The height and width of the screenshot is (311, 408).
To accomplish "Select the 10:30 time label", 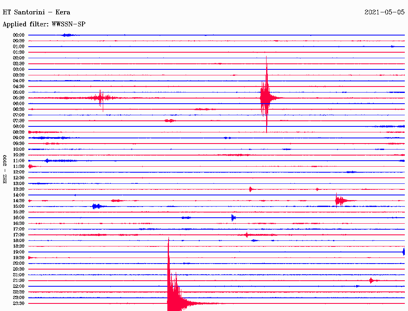I will pos(19,155).
